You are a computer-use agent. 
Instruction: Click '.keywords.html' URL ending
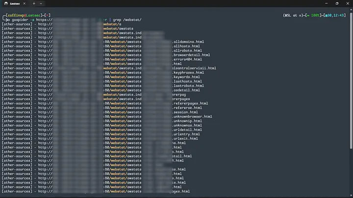[x=186, y=77]
